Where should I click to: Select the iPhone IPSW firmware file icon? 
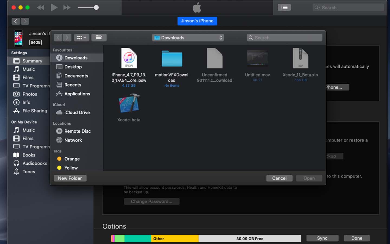pos(129,58)
